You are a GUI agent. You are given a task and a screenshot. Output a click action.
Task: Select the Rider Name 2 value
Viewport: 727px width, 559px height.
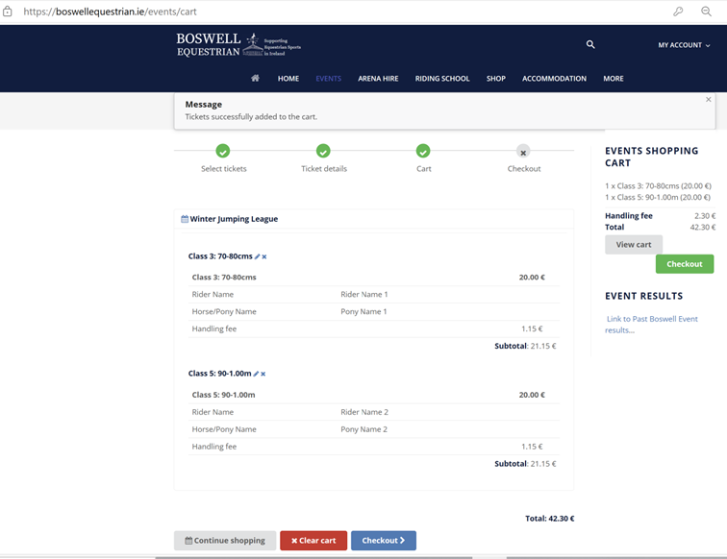[364, 412]
